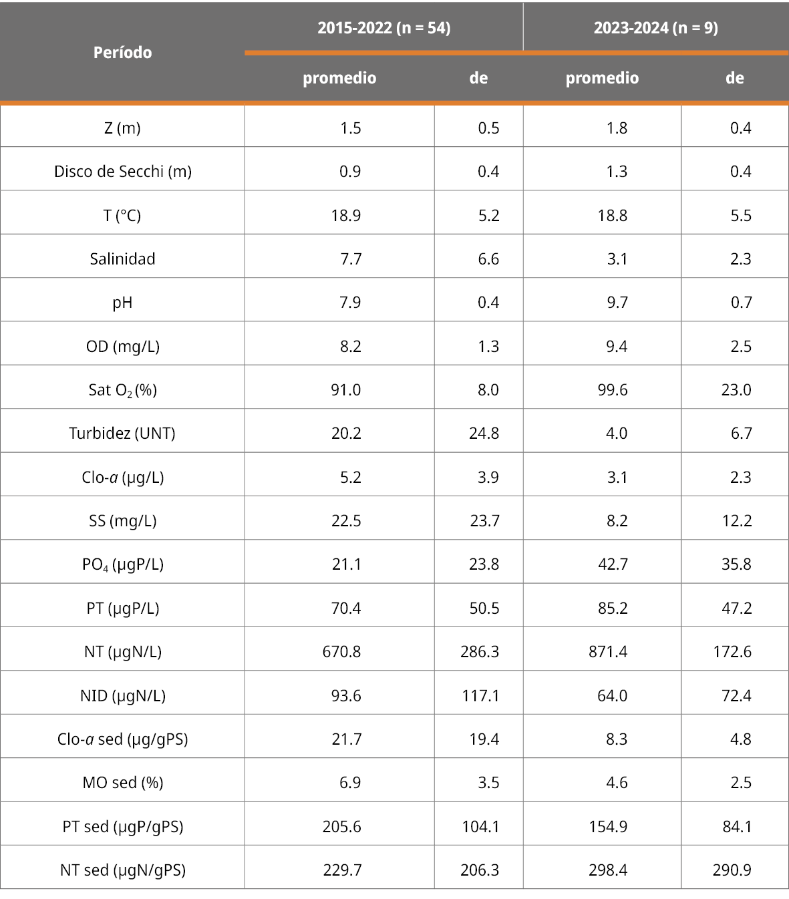Select the NID (µgN/L) row label
This screenshot has width=789, height=899.
click(x=122, y=696)
